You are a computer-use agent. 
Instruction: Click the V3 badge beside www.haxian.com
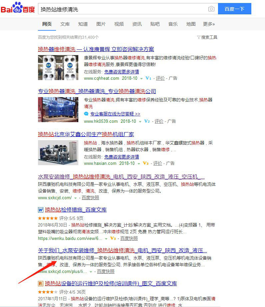coord(146,163)
